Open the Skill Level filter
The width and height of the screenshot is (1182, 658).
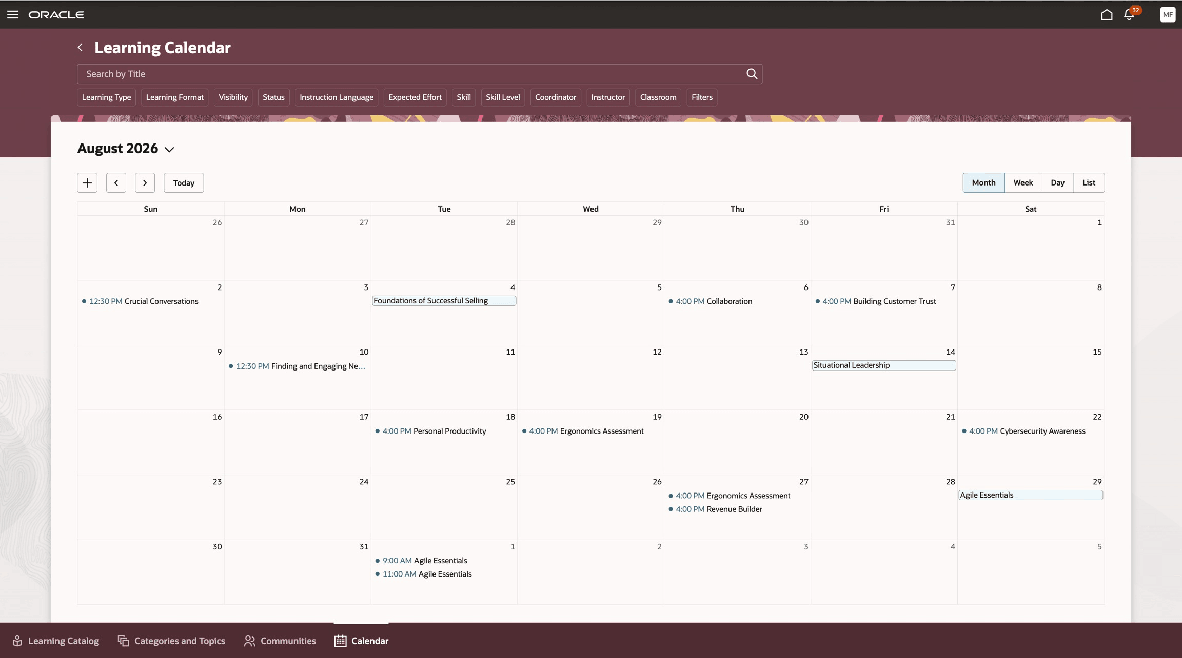tap(503, 97)
